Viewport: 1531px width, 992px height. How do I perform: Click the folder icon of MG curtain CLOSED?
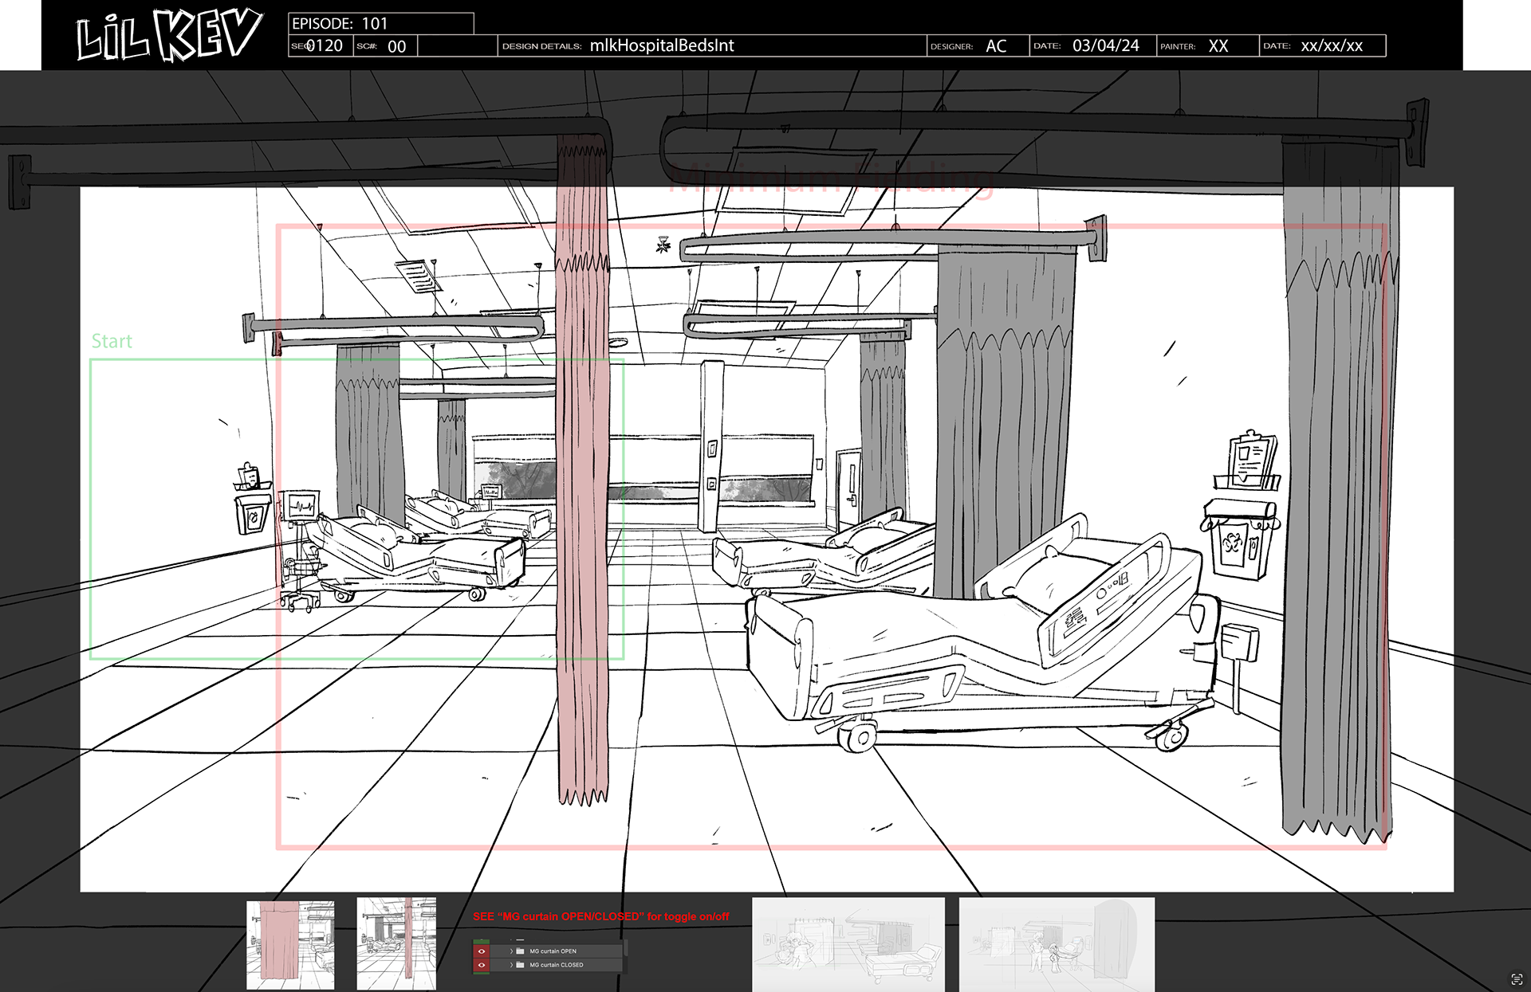pos(520,965)
